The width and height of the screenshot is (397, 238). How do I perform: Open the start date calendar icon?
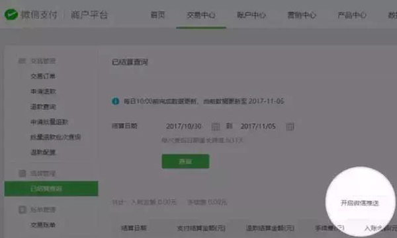216,126
